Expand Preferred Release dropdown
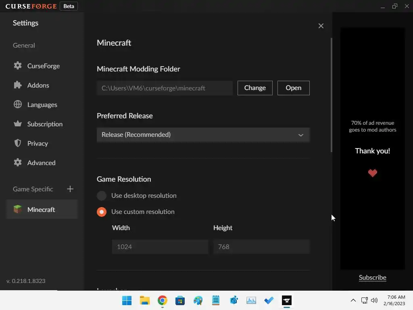 tap(203, 135)
